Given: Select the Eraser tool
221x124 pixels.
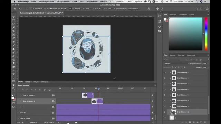Looking at the screenshot, I should click(x=13, y=56).
